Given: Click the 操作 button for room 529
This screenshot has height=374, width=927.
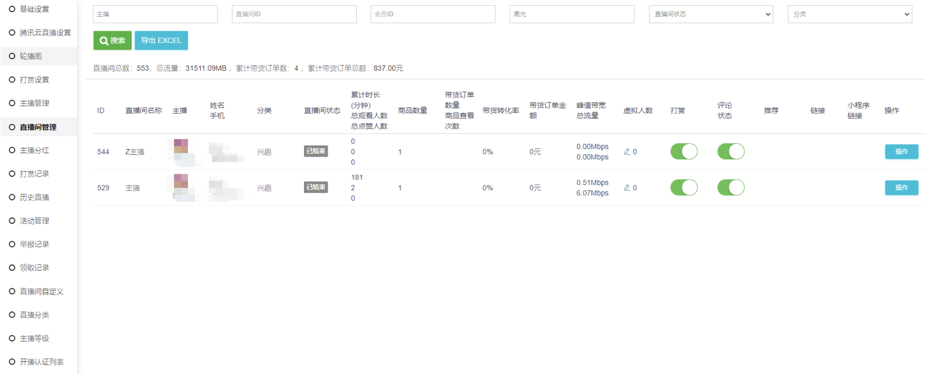Looking at the screenshot, I should pyautogui.click(x=901, y=188).
